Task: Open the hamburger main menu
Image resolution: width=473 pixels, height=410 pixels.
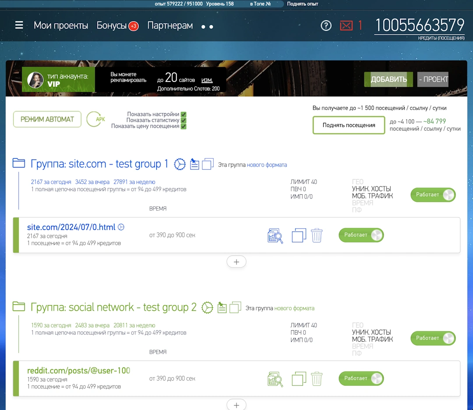Action: click(19, 25)
